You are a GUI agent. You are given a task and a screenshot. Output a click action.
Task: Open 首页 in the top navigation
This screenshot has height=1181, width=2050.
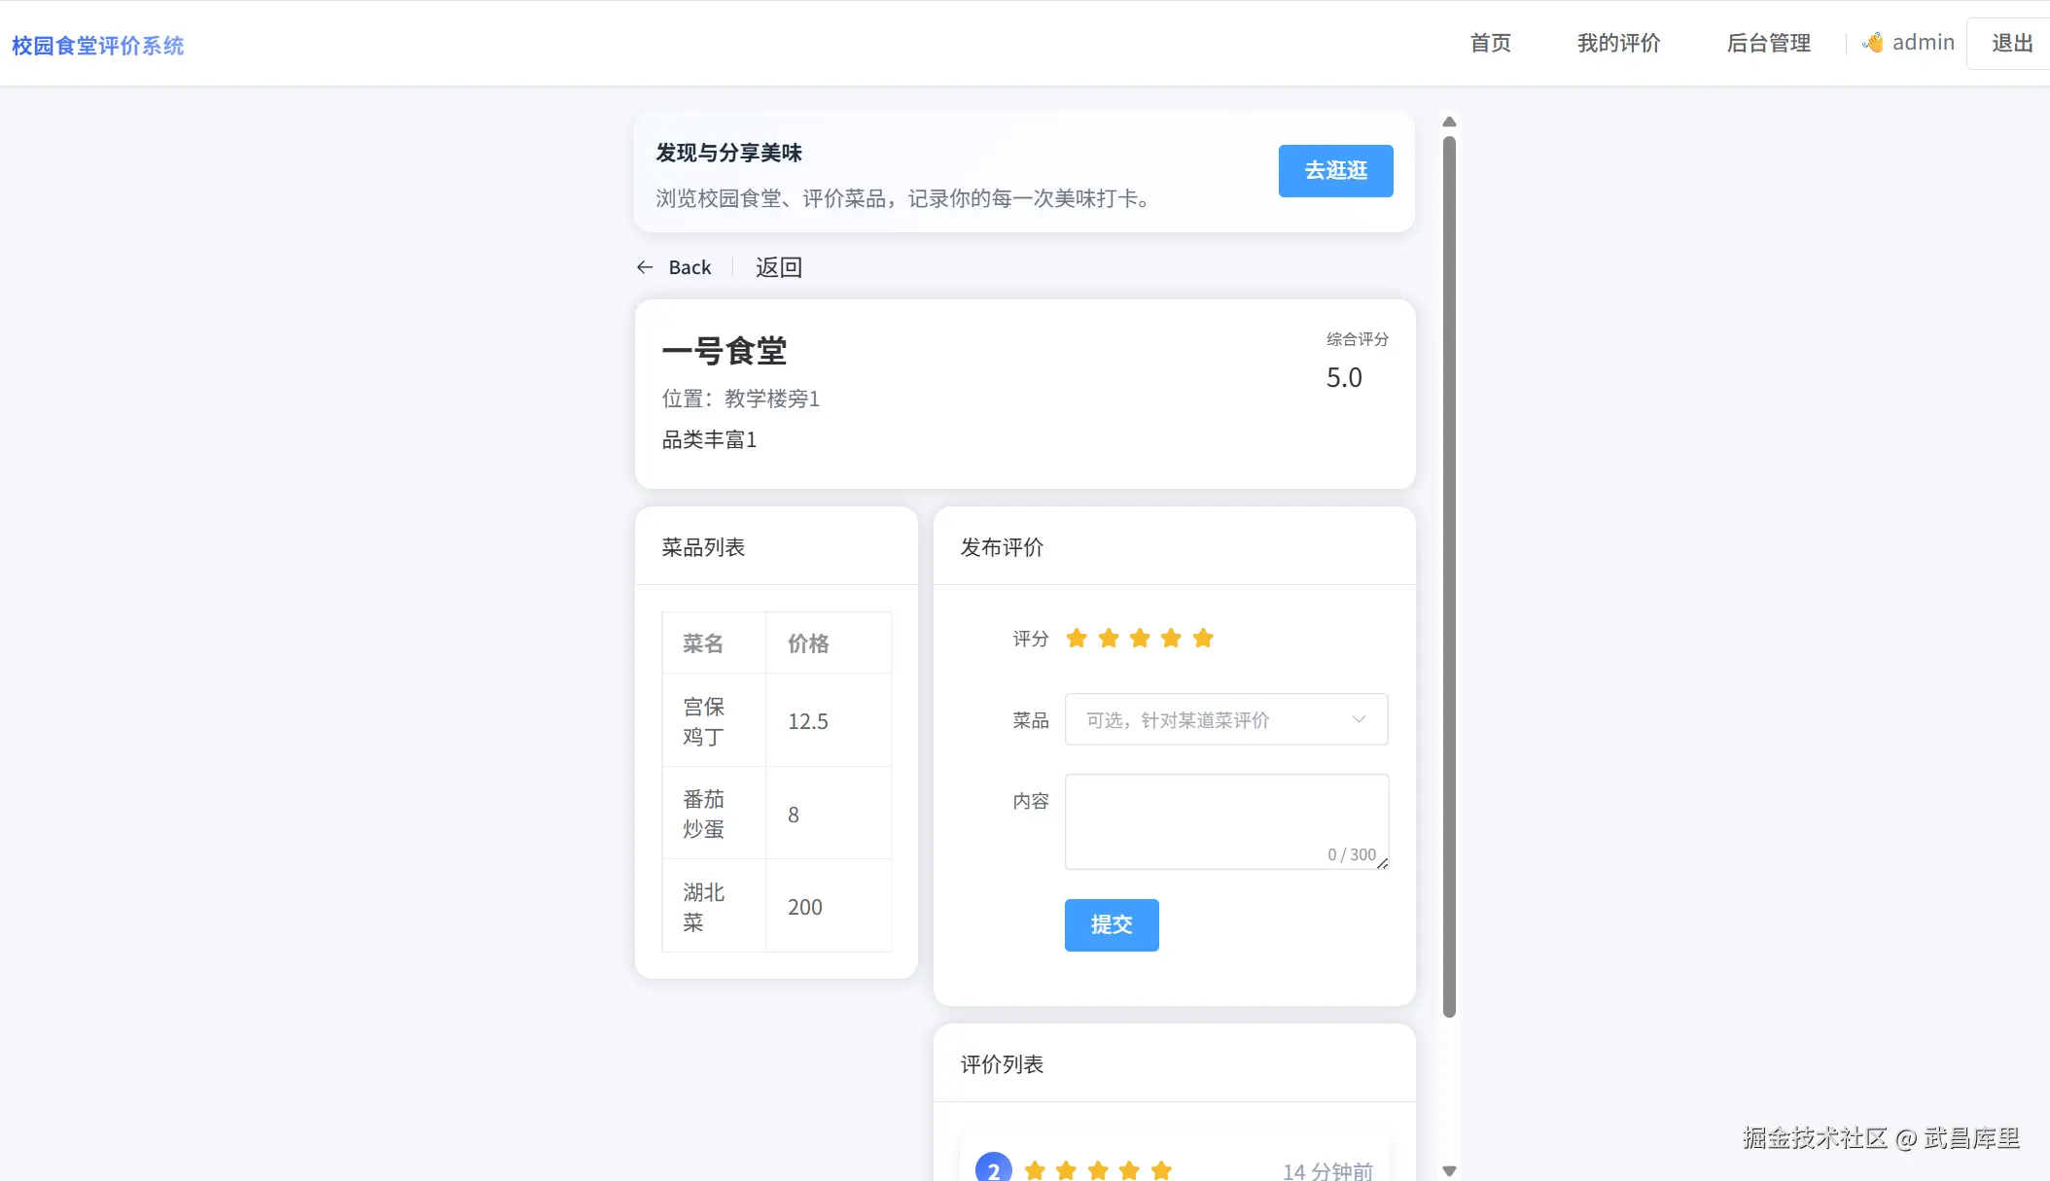coord(1490,43)
